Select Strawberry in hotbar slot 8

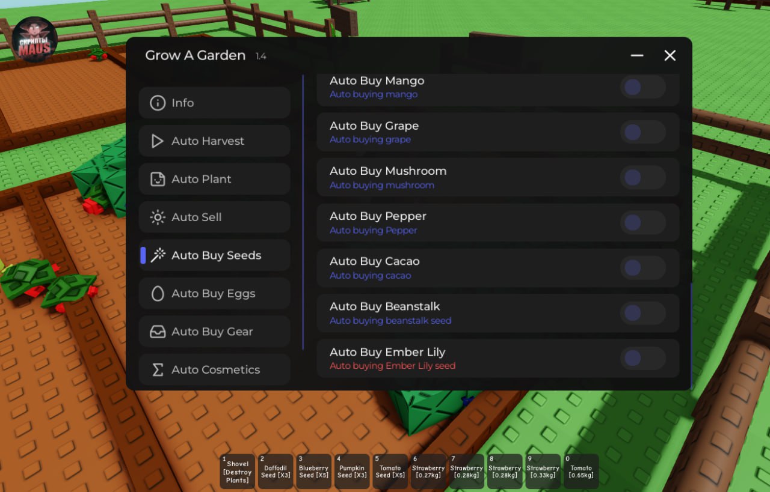pos(505,472)
